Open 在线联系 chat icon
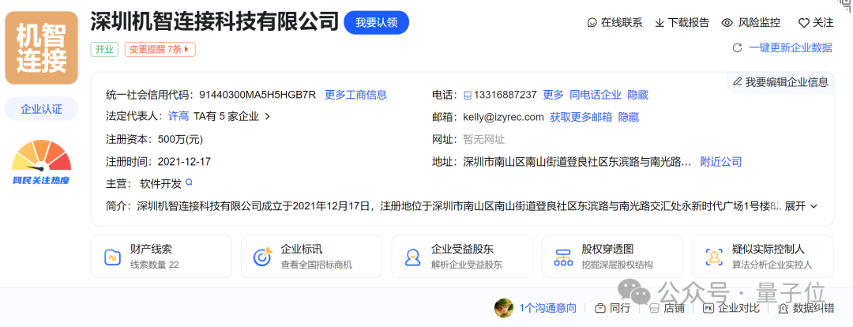 (x=592, y=23)
